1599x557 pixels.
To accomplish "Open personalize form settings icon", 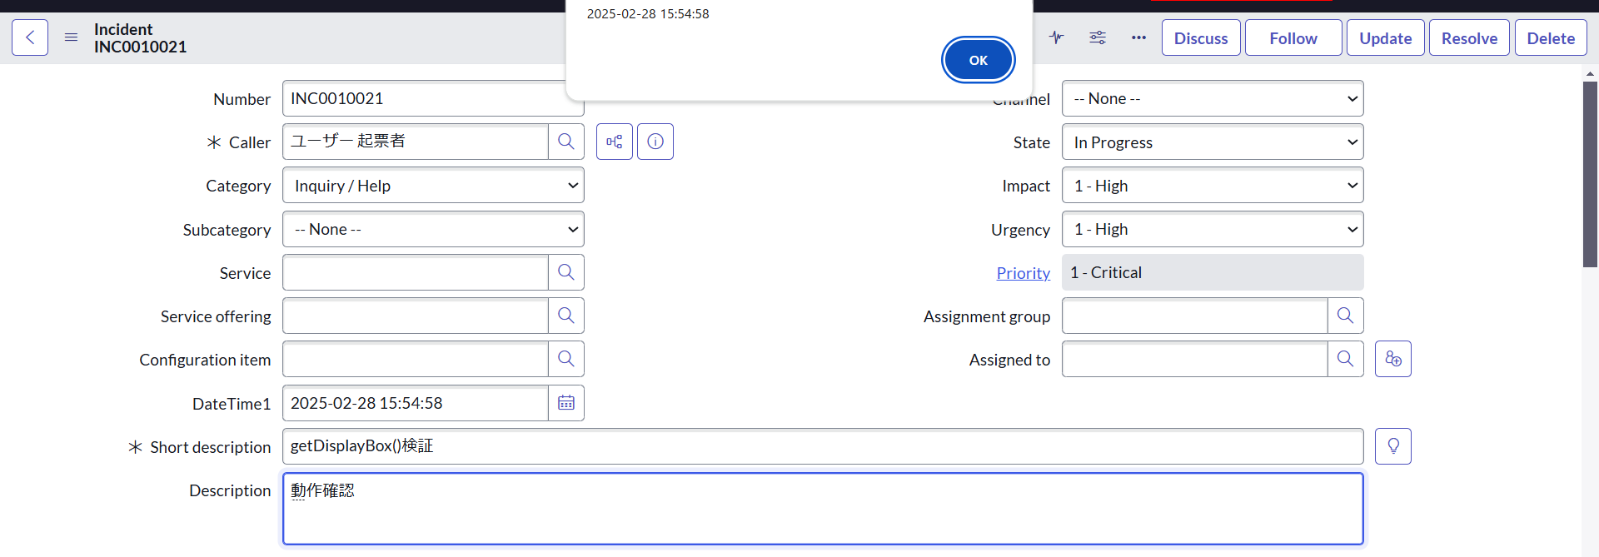I will pyautogui.click(x=1098, y=37).
